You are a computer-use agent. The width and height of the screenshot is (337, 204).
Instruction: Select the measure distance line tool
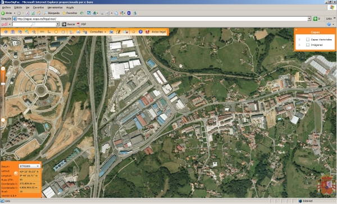click(42, 32)
